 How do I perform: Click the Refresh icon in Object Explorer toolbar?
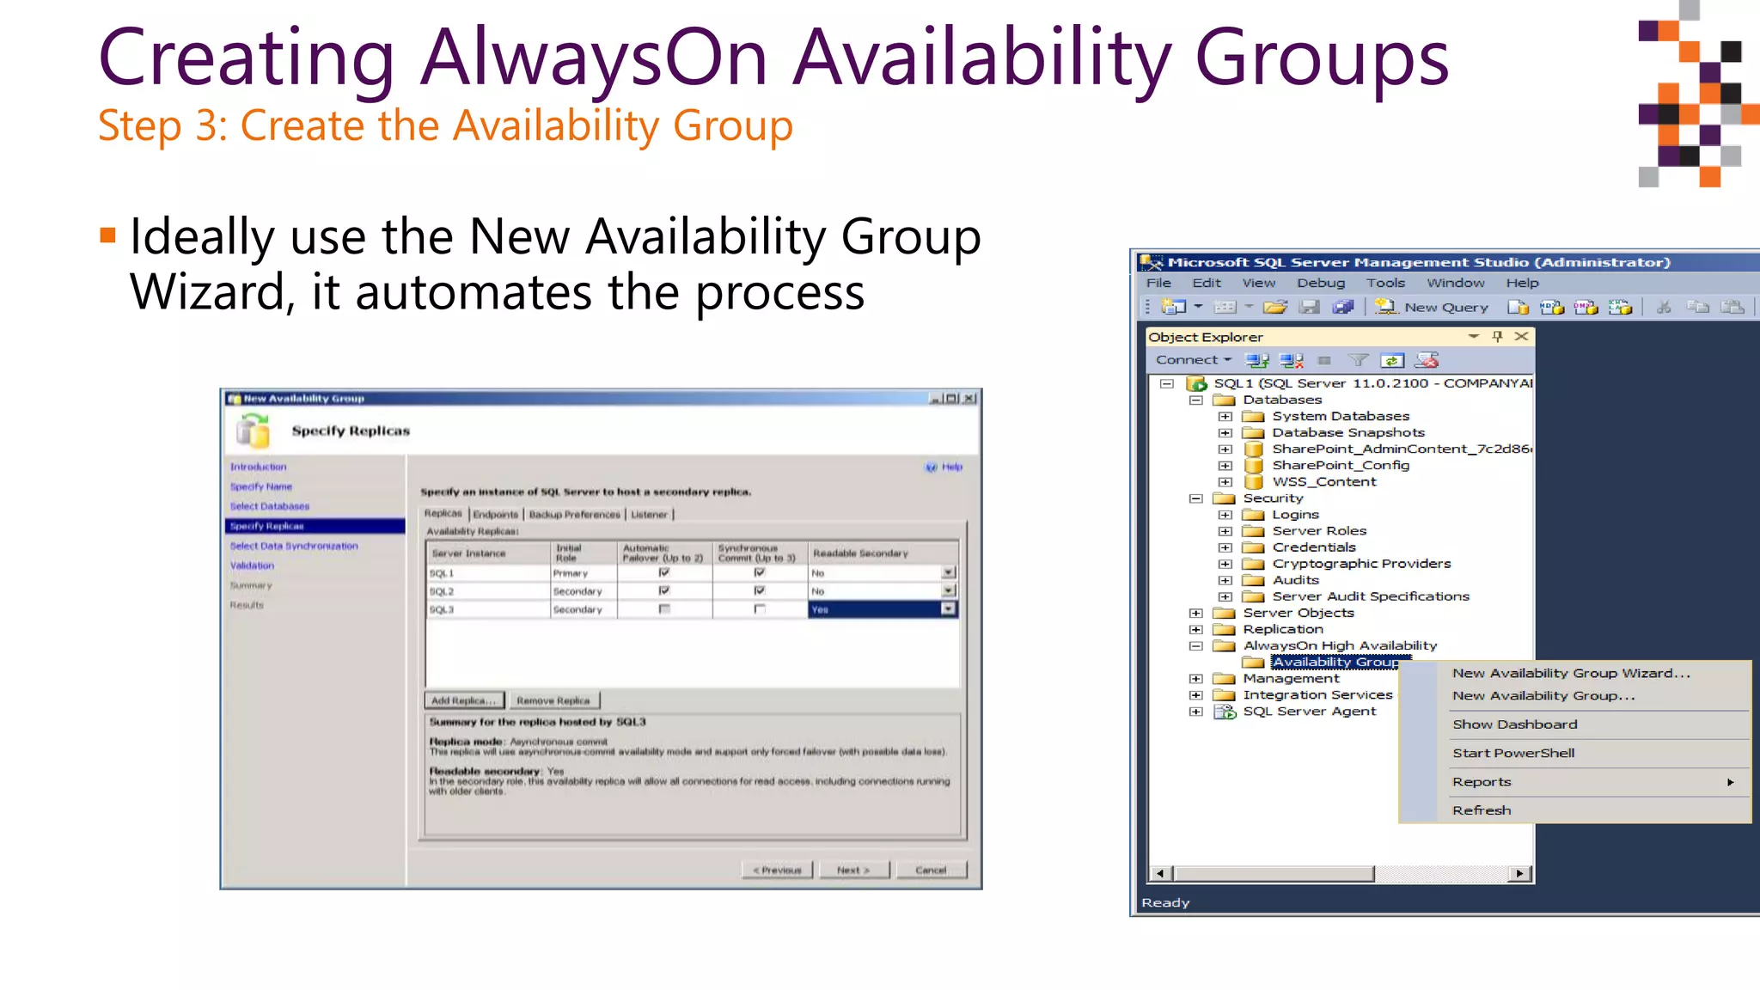pos(1392,360)
